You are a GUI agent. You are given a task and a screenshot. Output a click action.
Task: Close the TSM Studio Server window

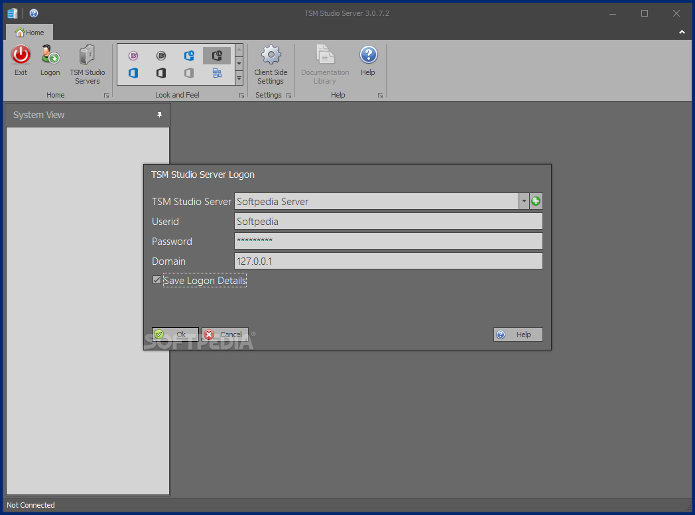point(676,13)
